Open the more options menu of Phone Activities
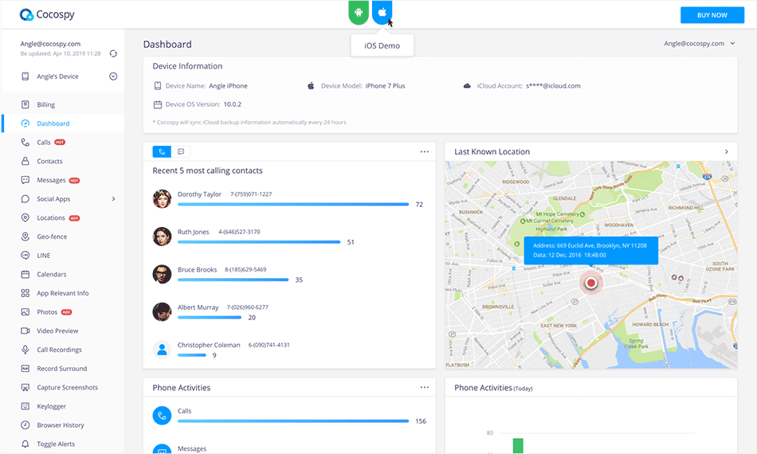757x454 pixels. point(425,387)
